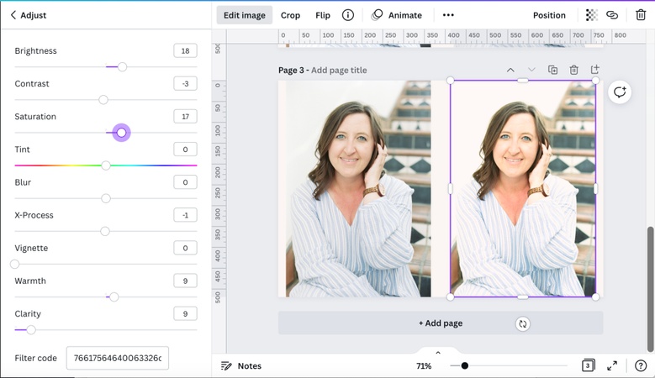Click the Animate button
The width and height of the screenshot is (655, 378).
click(397, 15)
